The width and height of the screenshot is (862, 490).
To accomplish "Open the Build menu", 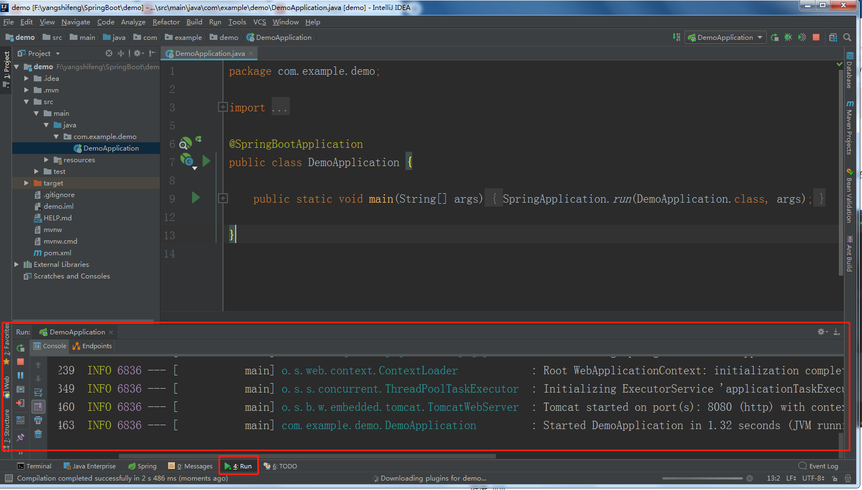I will (x=194, y=22).
